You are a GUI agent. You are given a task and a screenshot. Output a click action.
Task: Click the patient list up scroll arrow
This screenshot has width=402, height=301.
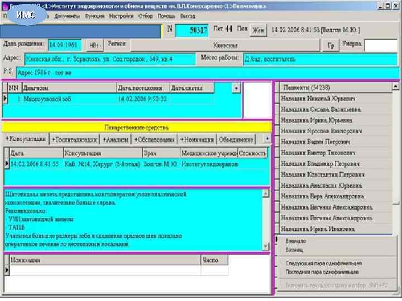pos(395,87)
